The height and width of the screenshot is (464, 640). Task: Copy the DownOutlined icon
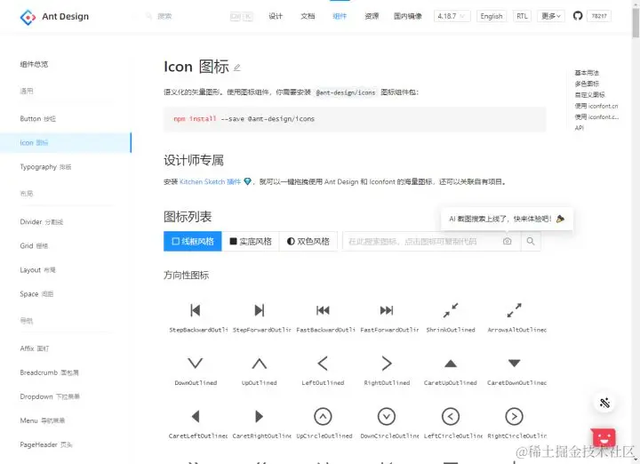click(195, 364)
